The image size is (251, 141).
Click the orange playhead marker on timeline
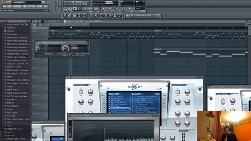[71, 27]
